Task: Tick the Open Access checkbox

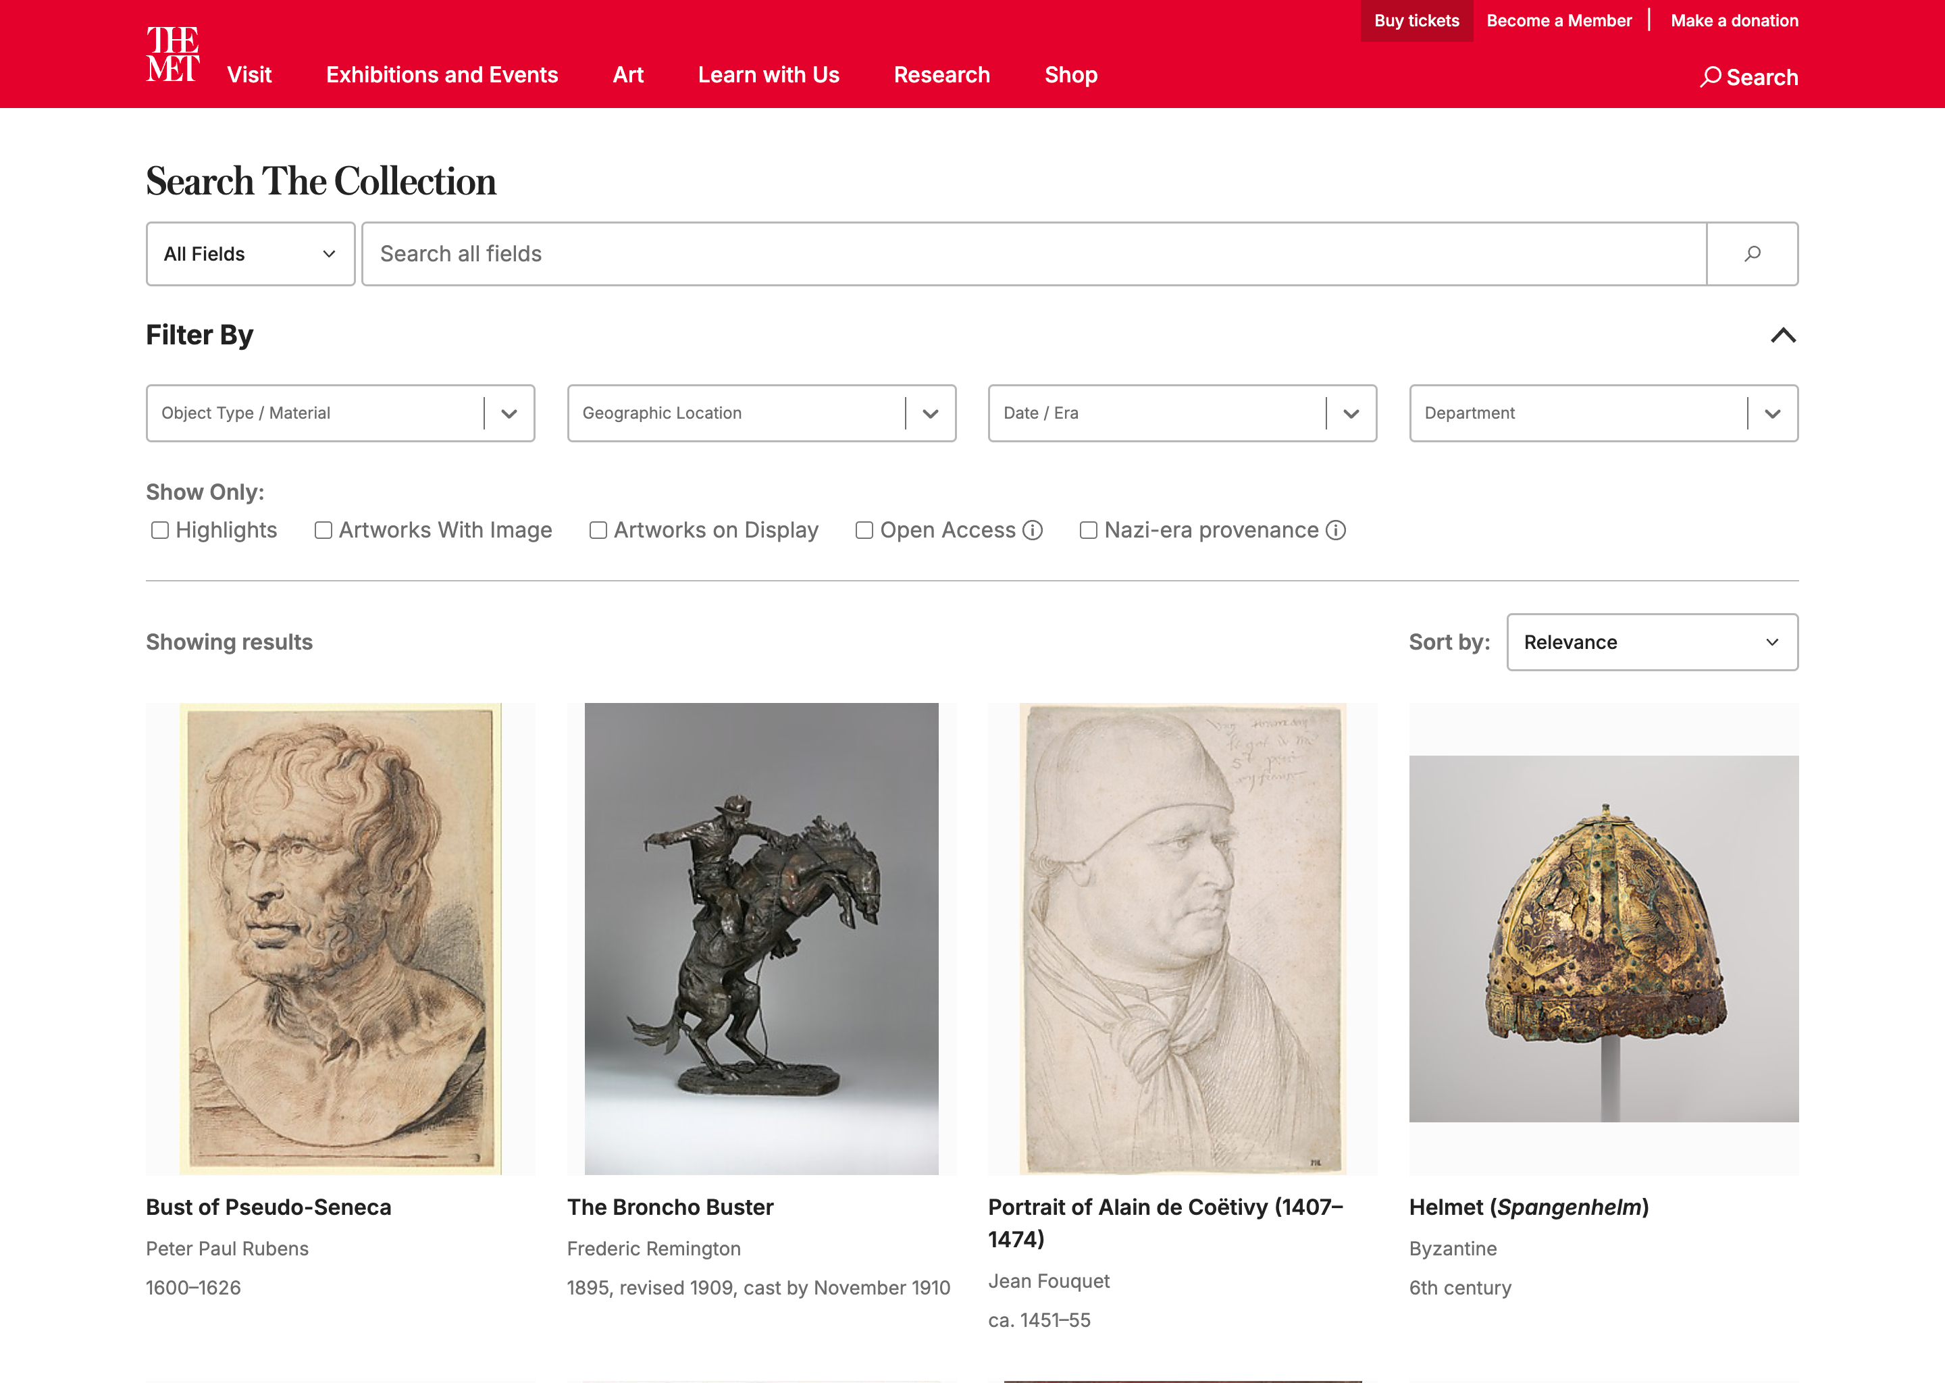Action: coord(864,531)
